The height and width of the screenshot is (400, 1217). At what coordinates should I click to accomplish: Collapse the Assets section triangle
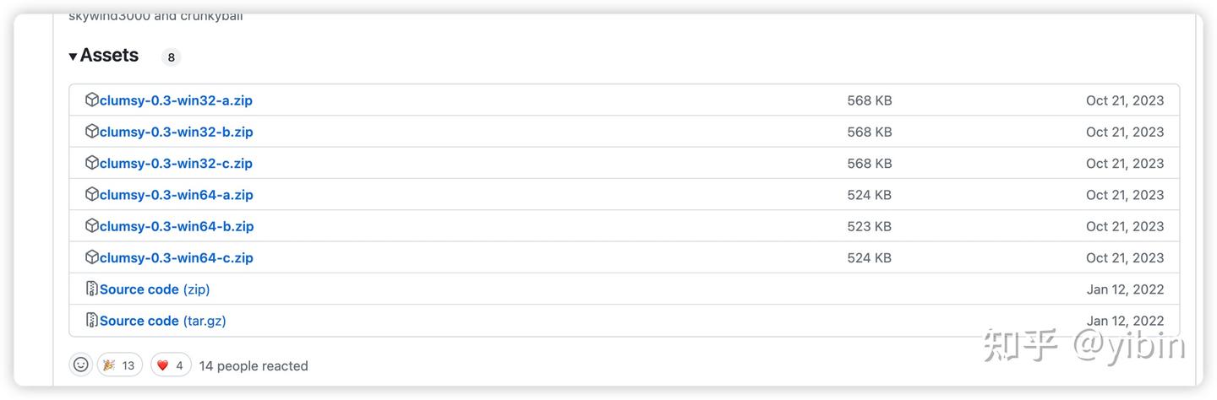(x=74, y=57)
